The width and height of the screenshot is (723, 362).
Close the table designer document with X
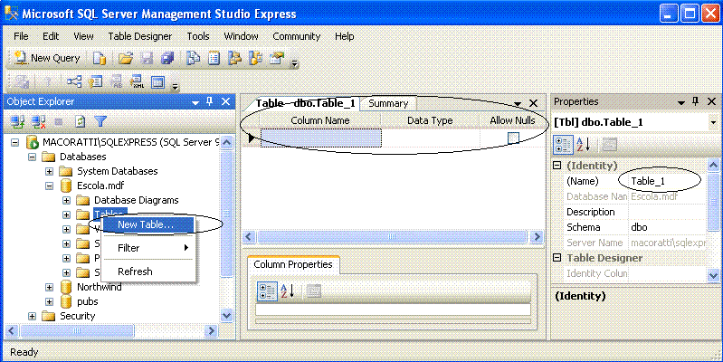coord(533,103)
